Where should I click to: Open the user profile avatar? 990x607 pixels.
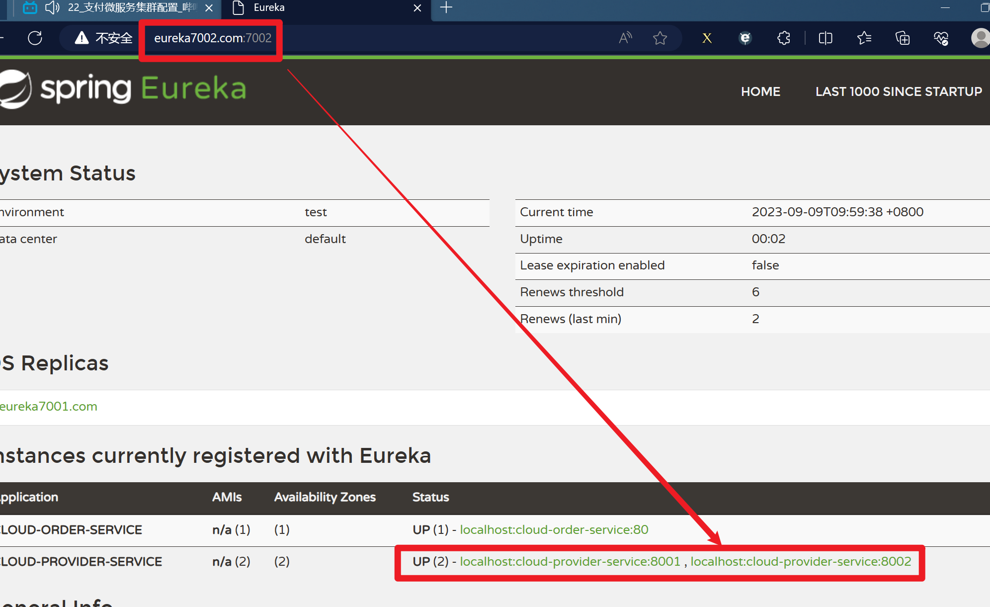980,38
